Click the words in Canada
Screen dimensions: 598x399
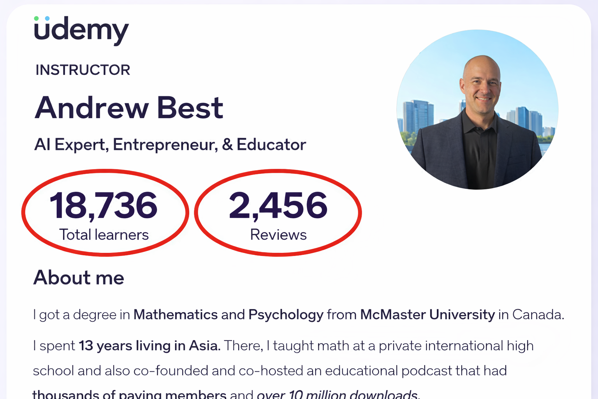point(531,314)
